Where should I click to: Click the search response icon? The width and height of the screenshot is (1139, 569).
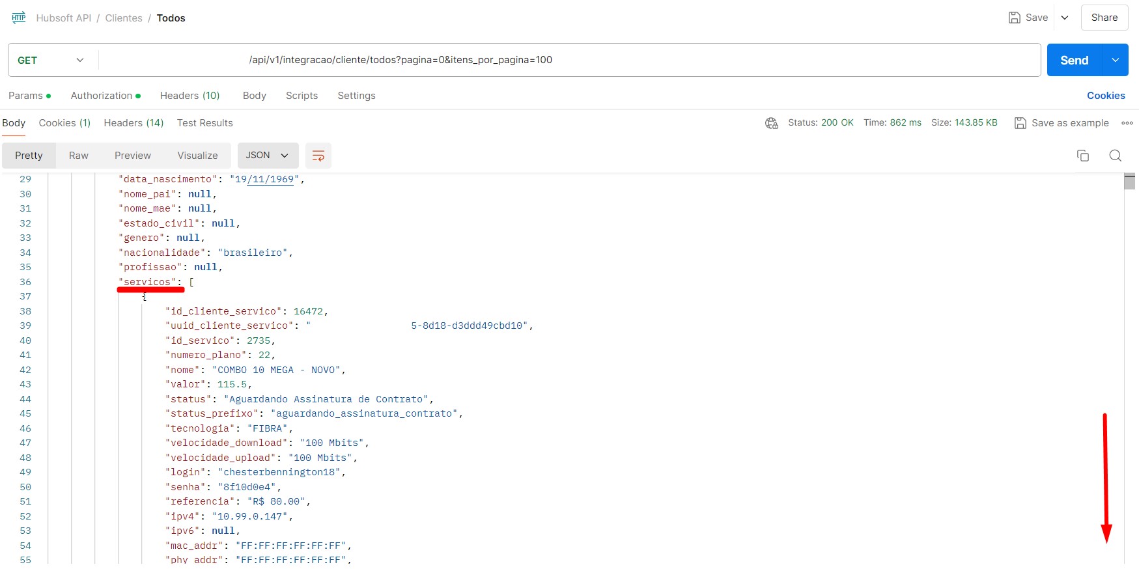pos(1115,156)
